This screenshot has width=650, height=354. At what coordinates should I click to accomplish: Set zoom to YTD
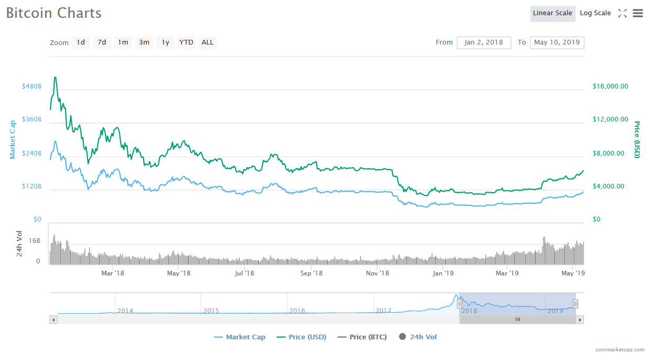(x=186, y=42)
